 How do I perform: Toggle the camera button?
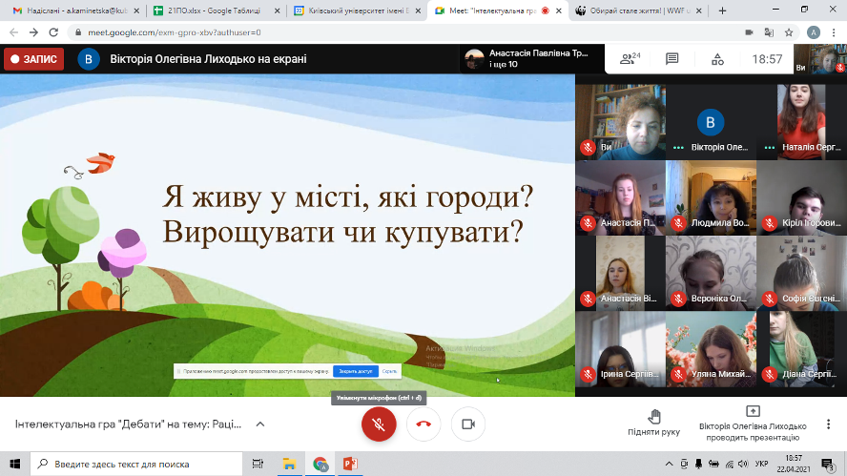(x=467, y=424)
